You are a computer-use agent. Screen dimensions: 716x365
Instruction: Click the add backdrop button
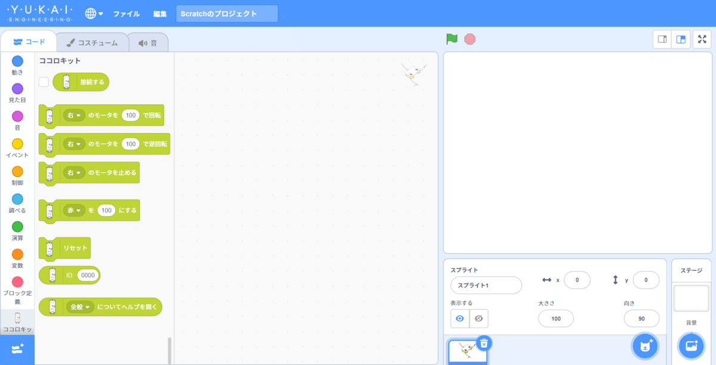pos(692,346)
